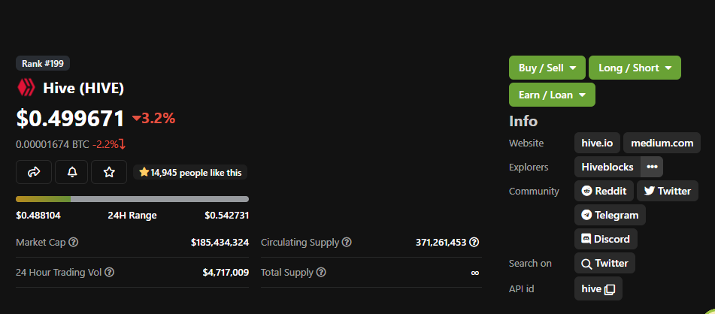Click the 24H Range progress bar
Screen dimensions: 715x314
pos(132,199)
